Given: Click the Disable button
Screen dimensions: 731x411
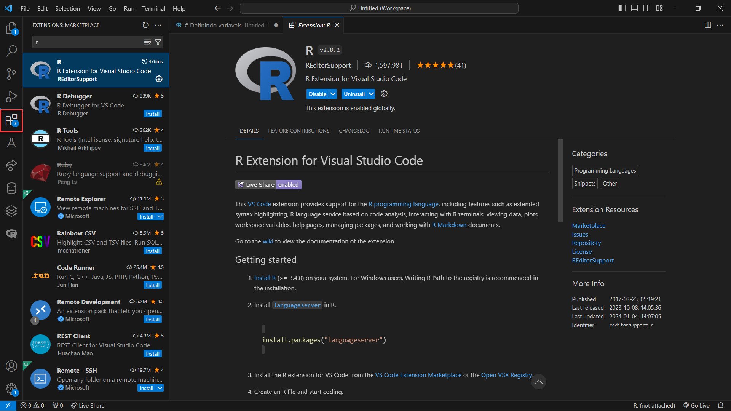Looking at the screenshot, I should [x=318, y=94].
